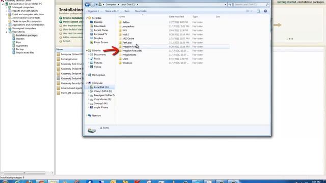Viewport: 326px width, 183px height.
Task: Open Recent Places under Favorites
Action: (101, 30)
